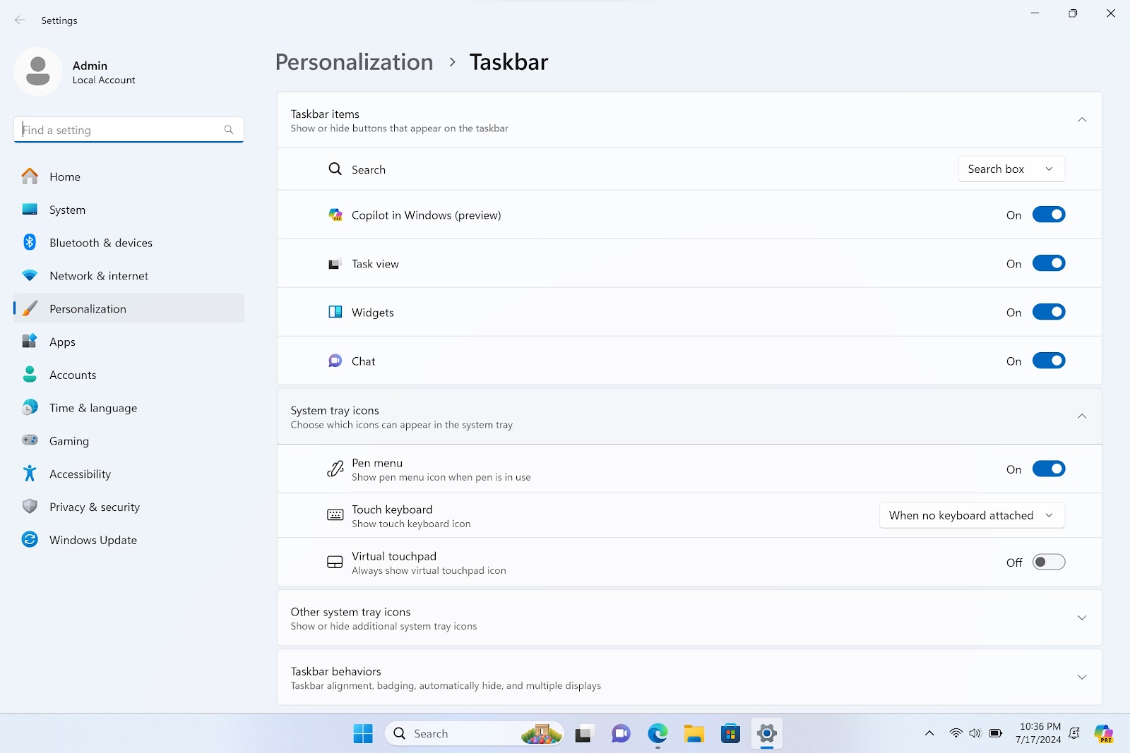Image resolution: width=1130 pixels, height=753 pixels.
Task: Click the magnifier icon in Find a setting
Action: (x=229, y=130)
